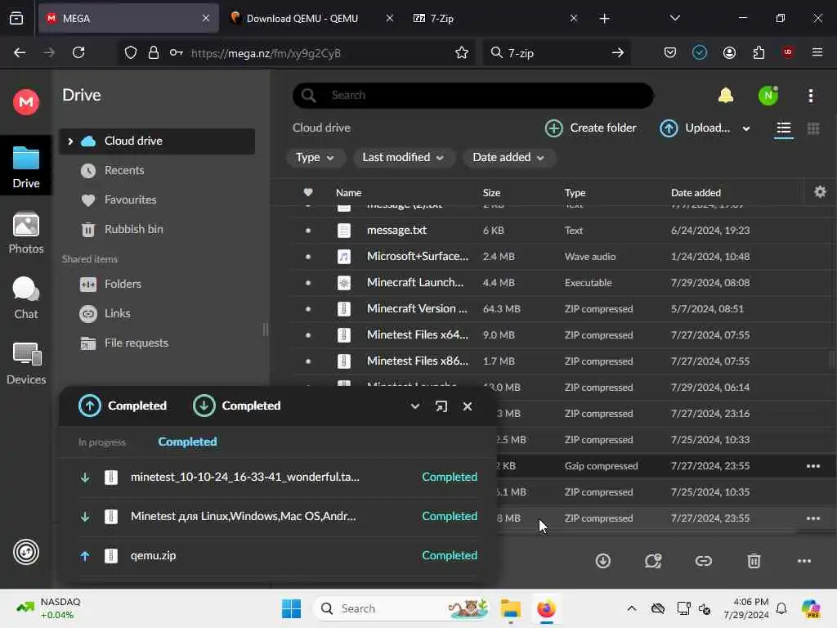Image resolution: width=837 pixels, height=628 pixels.
Task: Toggle favourite dot for Minetest Files x64
Action: coord(308,335)
